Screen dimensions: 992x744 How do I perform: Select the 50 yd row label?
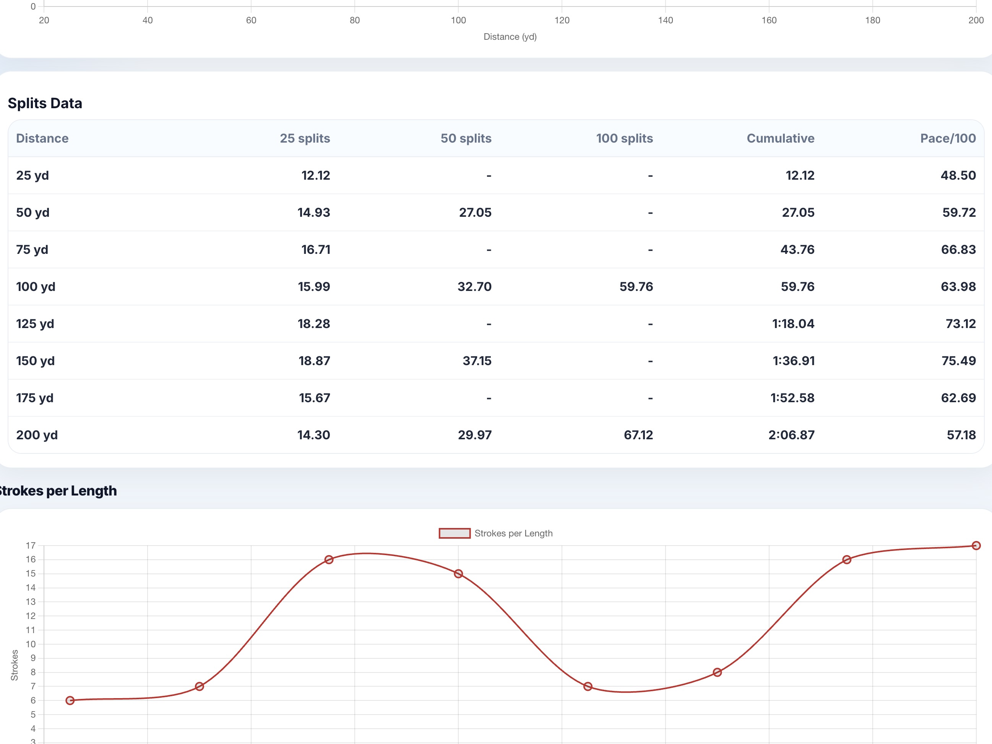(33, 213)
